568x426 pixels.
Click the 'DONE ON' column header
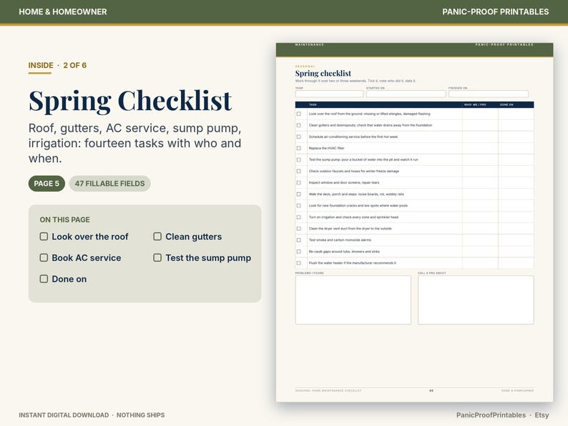tap(506, 104)
